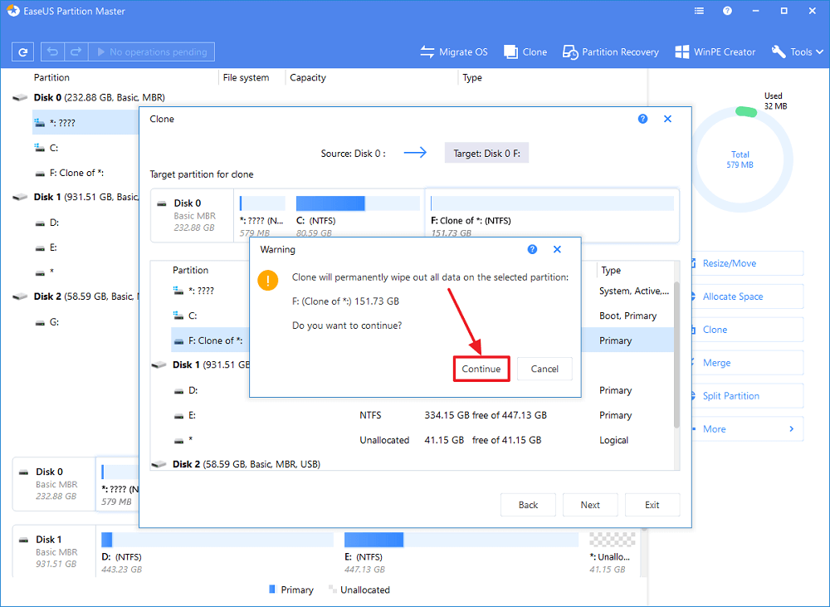
Task: Click the help icon in Warning dialog
Action: pyautogui.click(x=532, y=249)
